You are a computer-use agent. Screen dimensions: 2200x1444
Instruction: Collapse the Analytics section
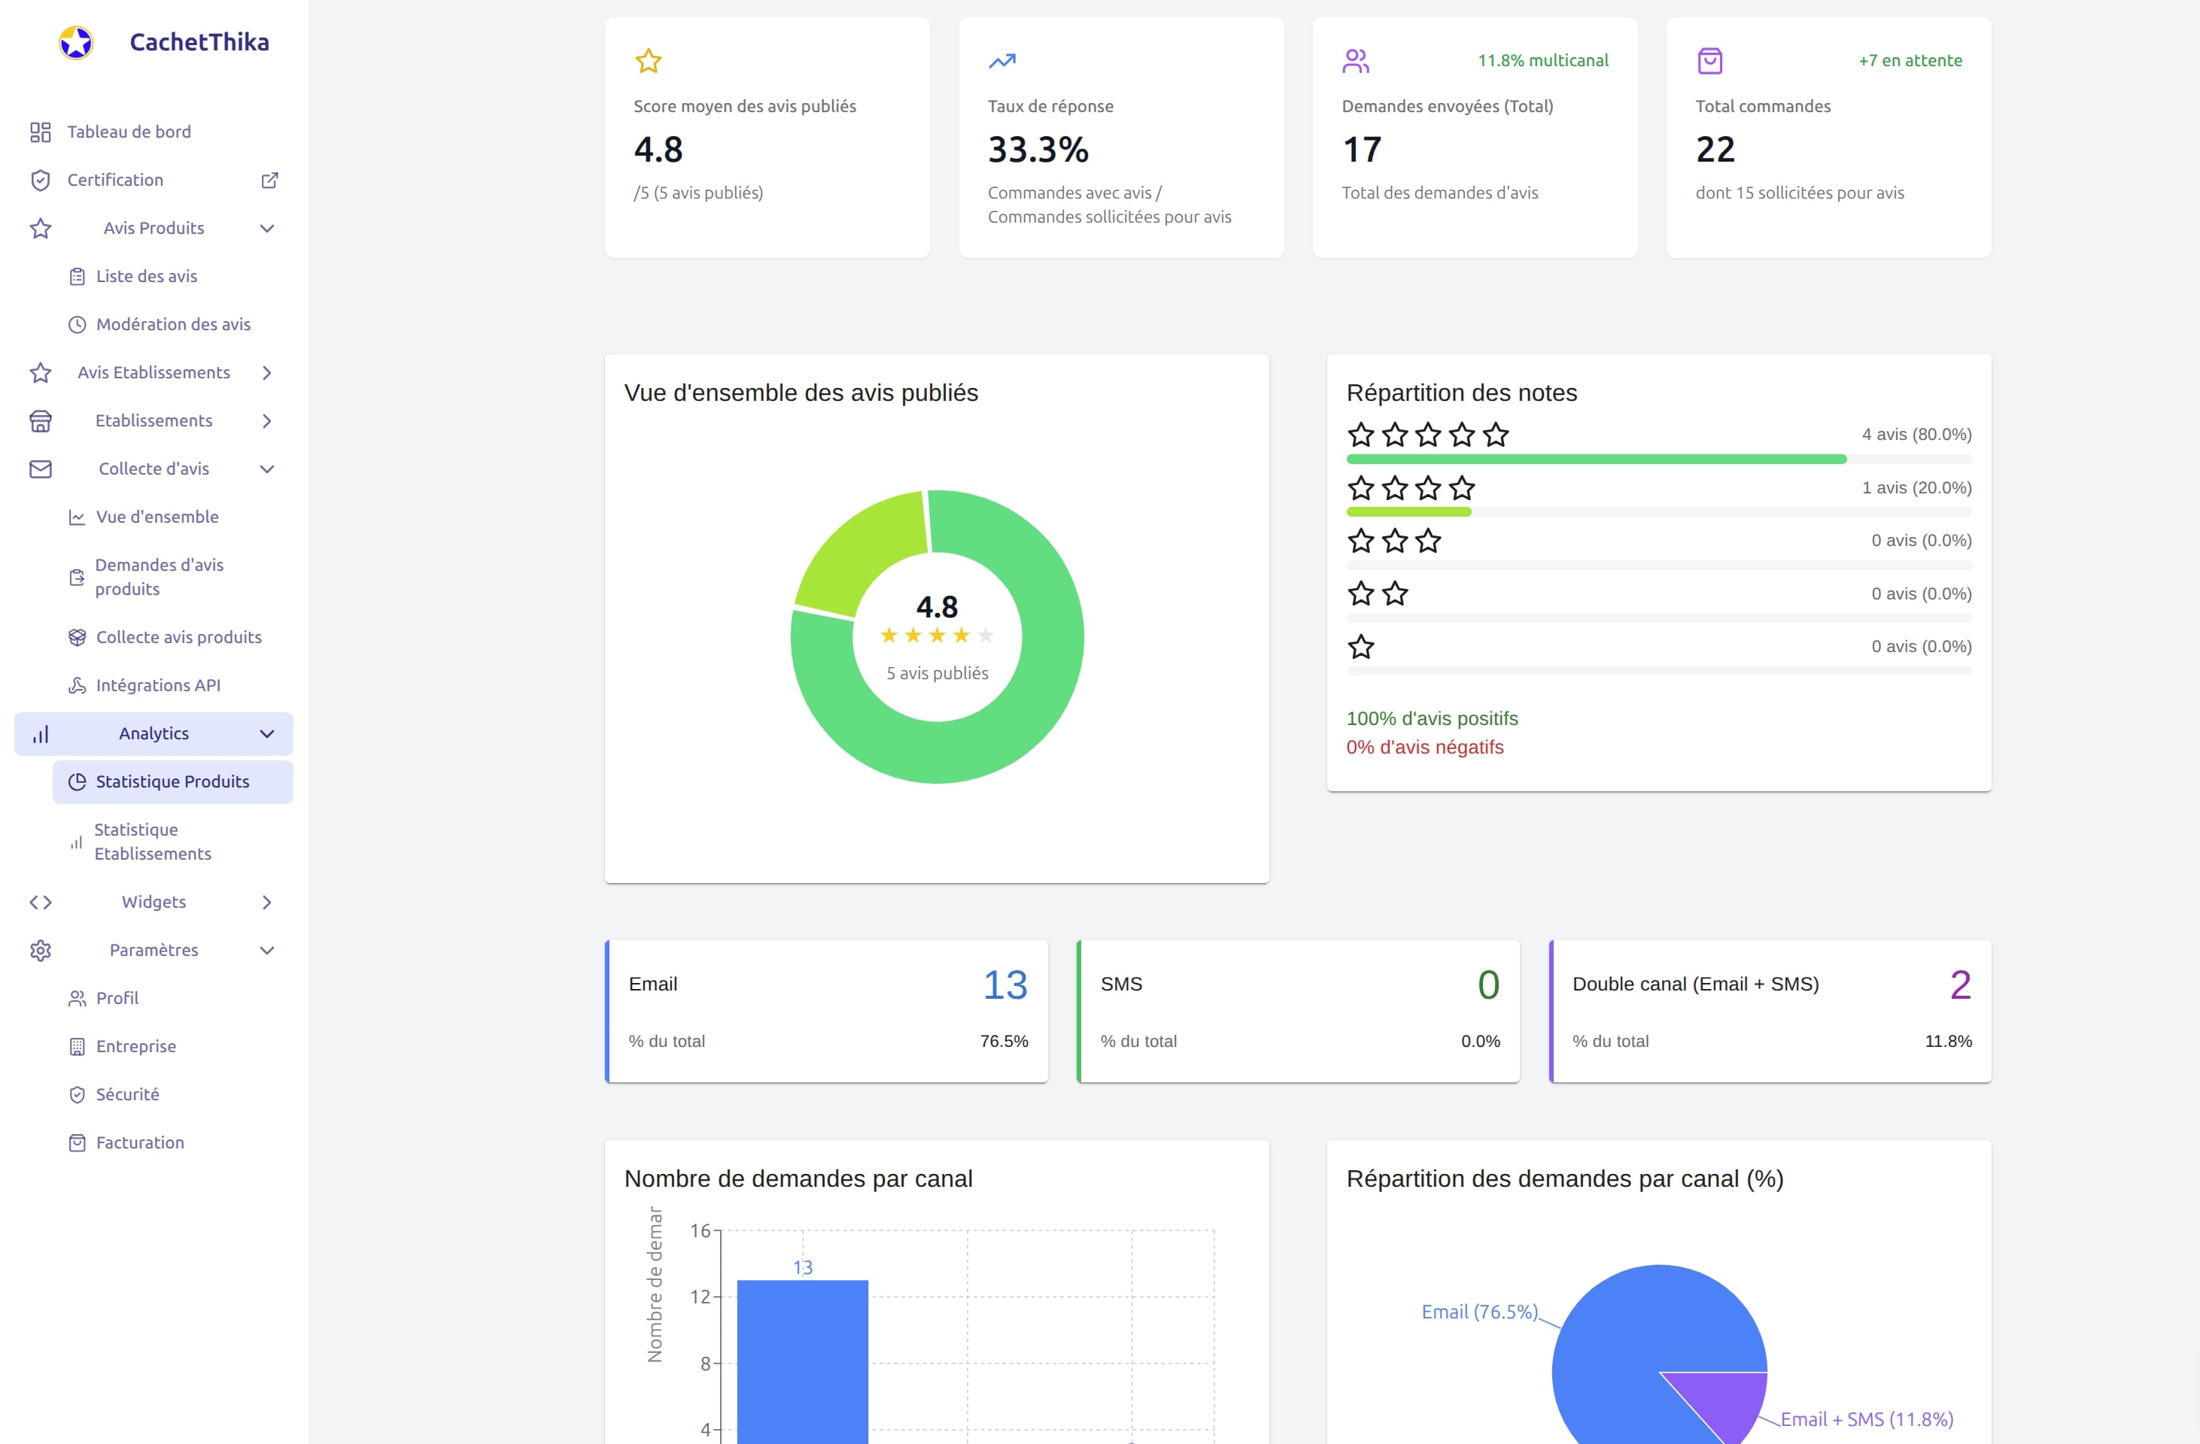[x=267, y=733]
